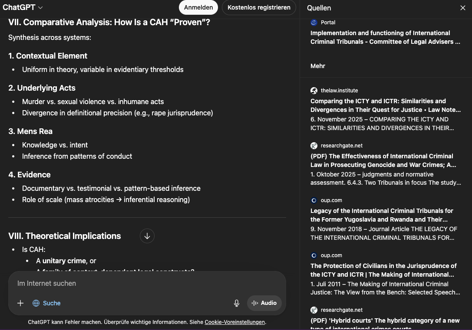
Task: Open the Hybrid courts PDF source
Action: 385,323
